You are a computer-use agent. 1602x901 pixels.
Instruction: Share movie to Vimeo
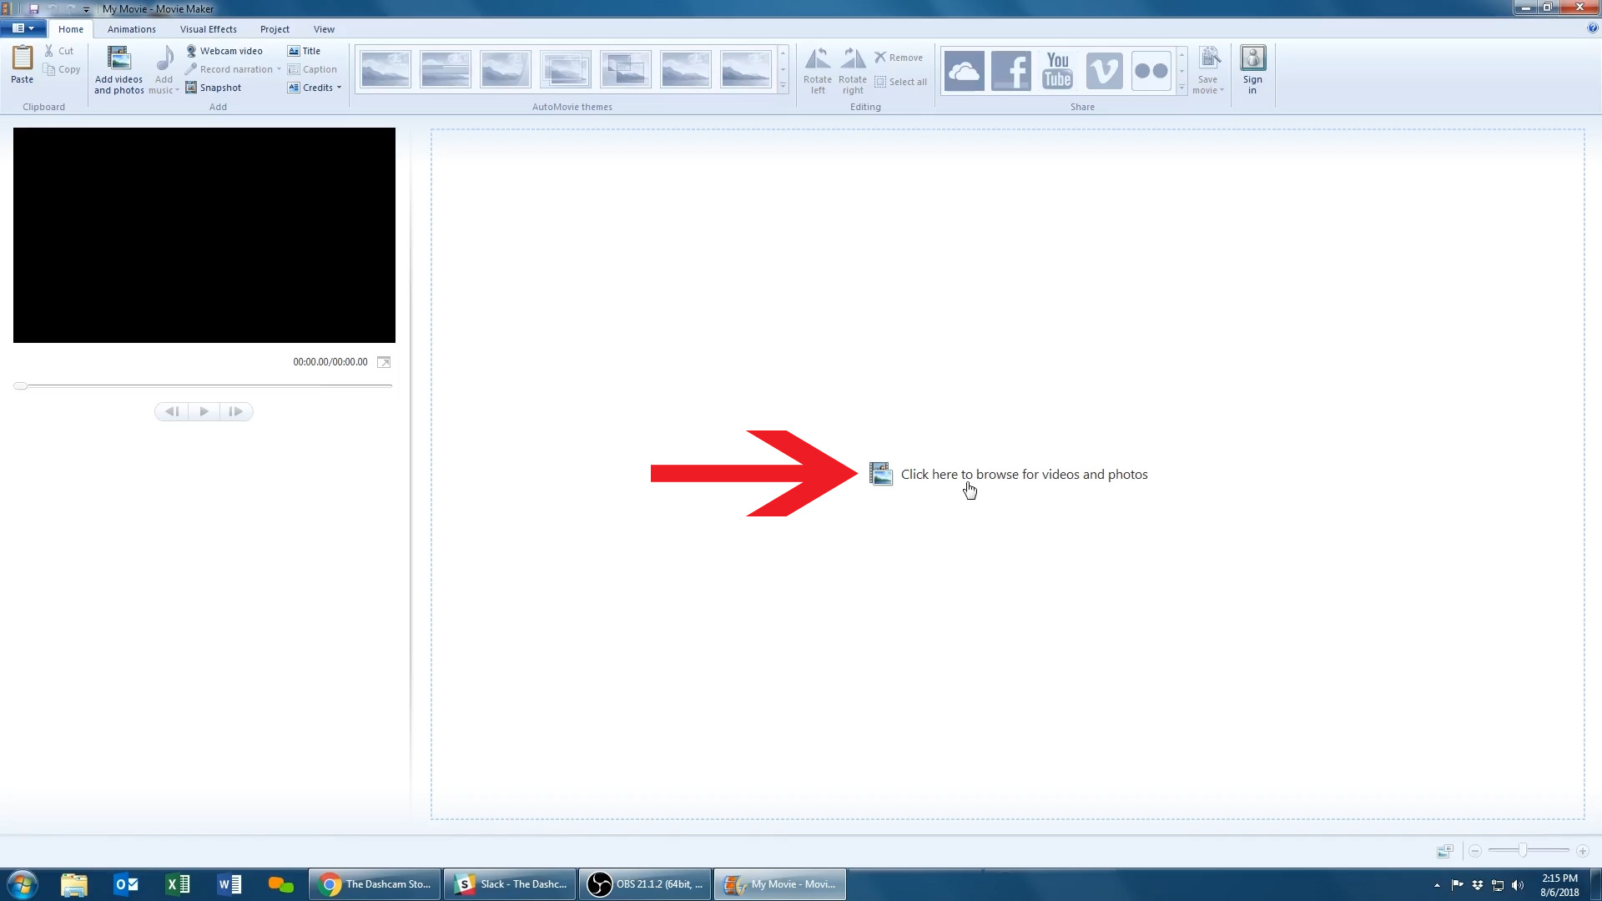[1104, 71]
